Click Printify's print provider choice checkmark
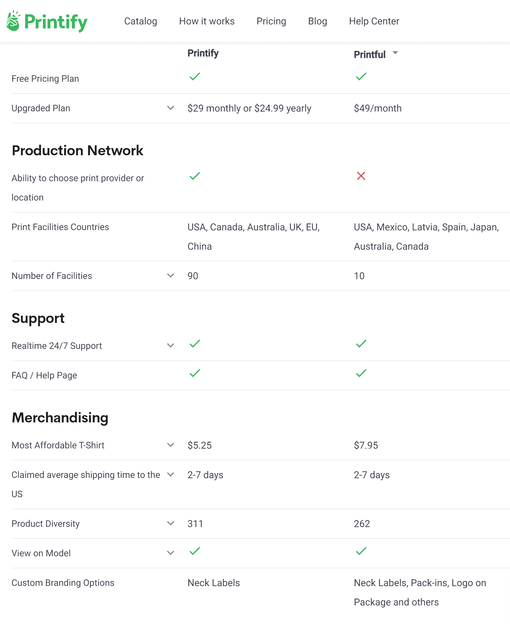This screenshot has width=510, height=638. (195, 176)
